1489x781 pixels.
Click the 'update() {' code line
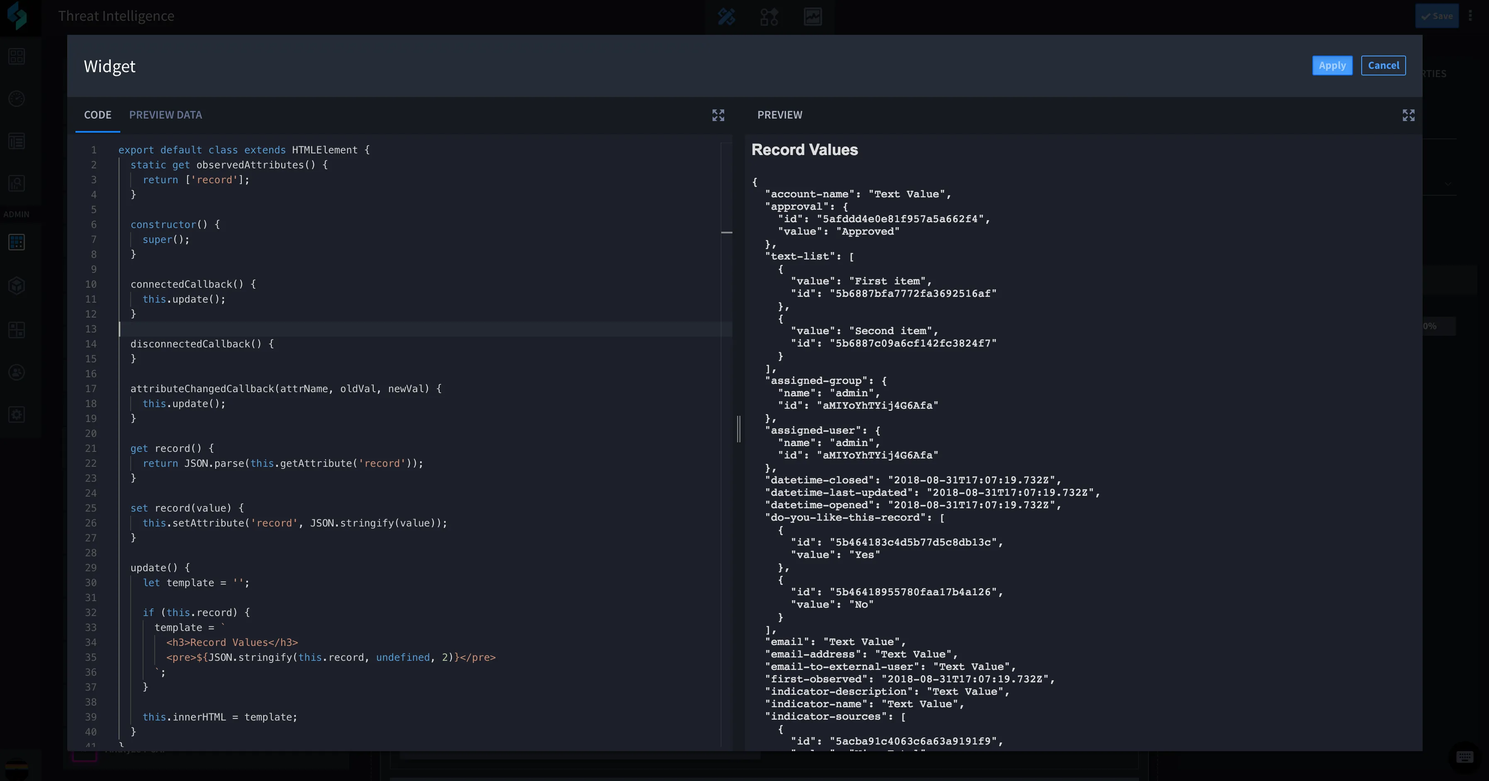coord(160,568)
